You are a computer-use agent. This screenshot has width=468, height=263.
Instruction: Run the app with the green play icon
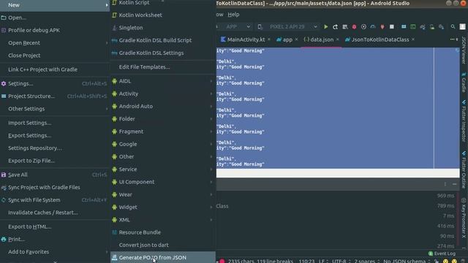[x=325, y=27]
